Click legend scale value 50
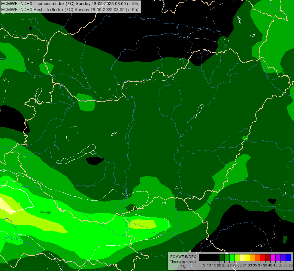The height and width of the screenshot is (271, 294). 280,265
